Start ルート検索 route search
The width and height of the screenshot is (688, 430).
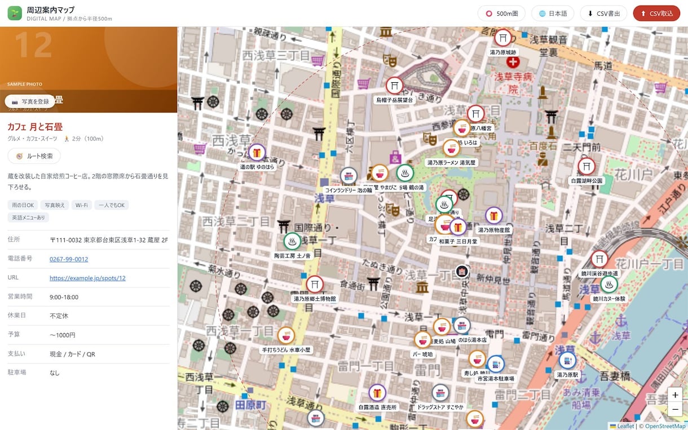[x=34, y=156]
